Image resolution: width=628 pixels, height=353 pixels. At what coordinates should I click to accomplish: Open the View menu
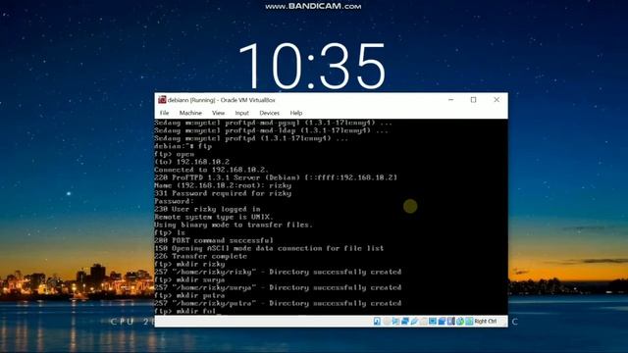(x=218, y=113)
